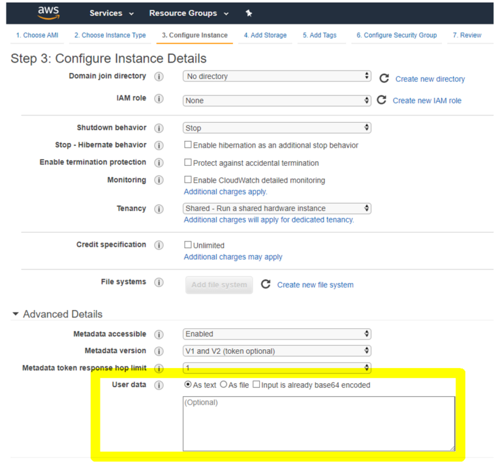The image size is (498, 466).
Task: Show info icon for Credit specification
Action: 159,245
